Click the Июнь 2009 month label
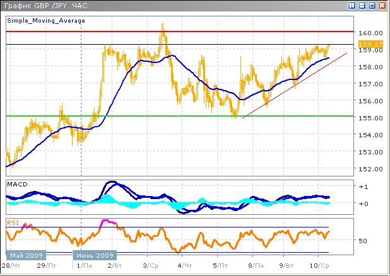 point(95,255)
